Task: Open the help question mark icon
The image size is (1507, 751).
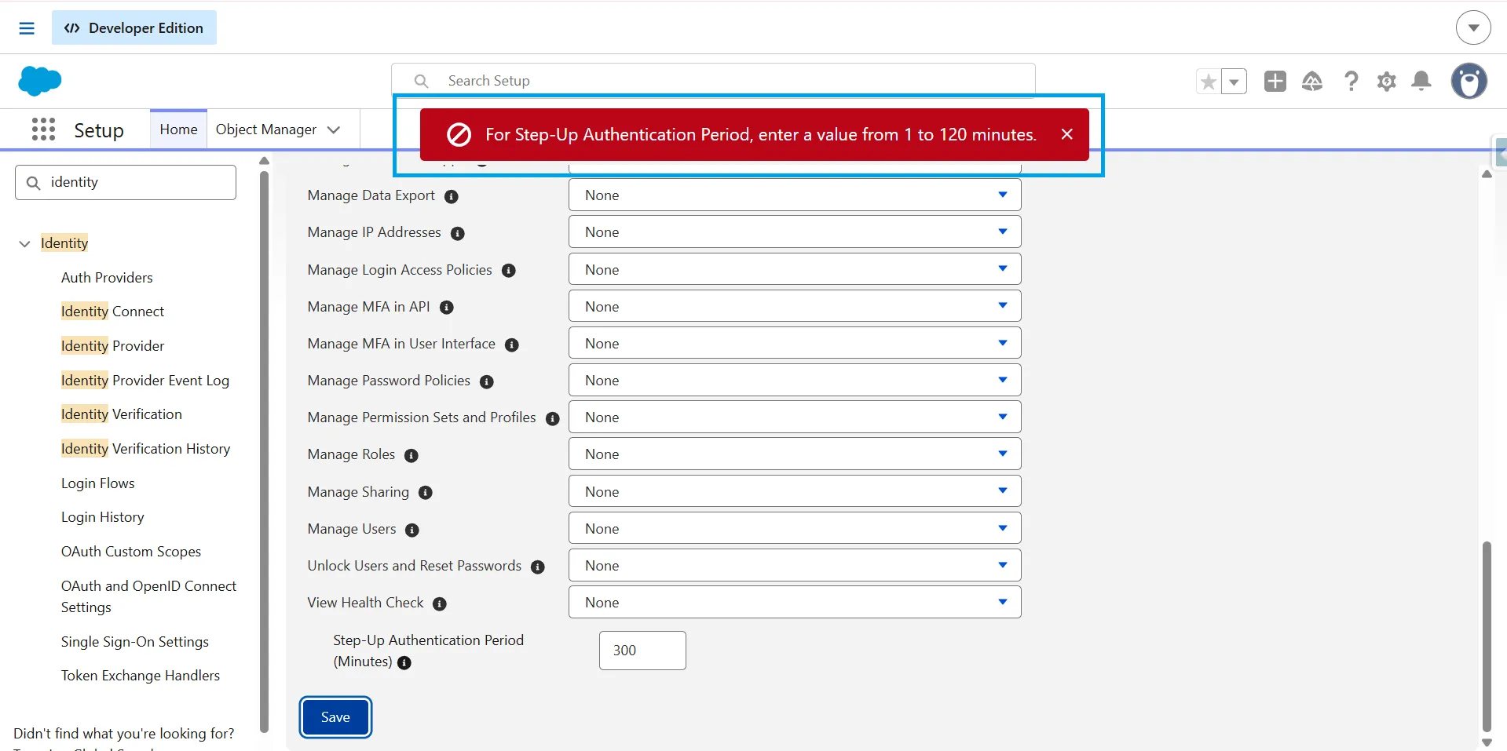Action: (1351, 81)
